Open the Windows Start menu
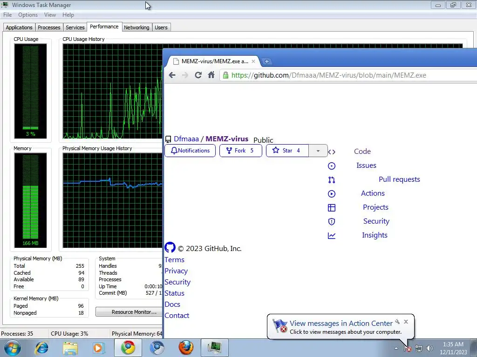This screenshot has width=477, height=357. pos(12,348)
